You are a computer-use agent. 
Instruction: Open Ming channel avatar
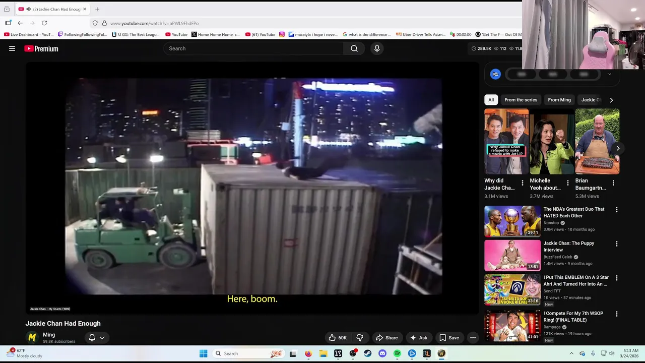click(32, 338)
